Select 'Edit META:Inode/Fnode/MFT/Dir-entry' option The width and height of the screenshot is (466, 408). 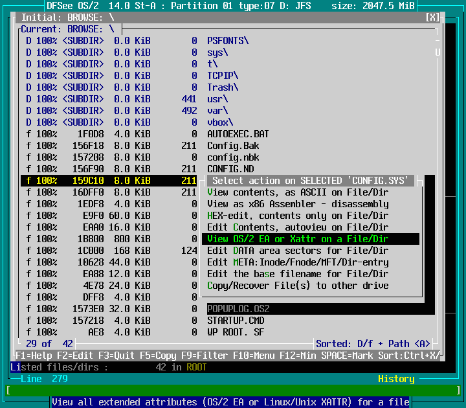[x=298, y=262]
